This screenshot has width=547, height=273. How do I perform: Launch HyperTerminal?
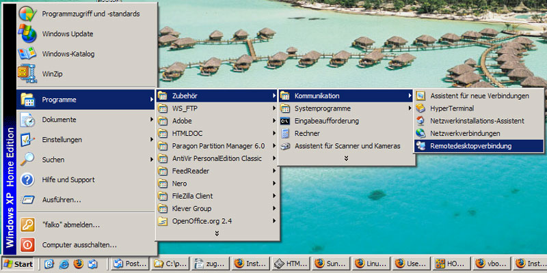[x=479, y=109]
